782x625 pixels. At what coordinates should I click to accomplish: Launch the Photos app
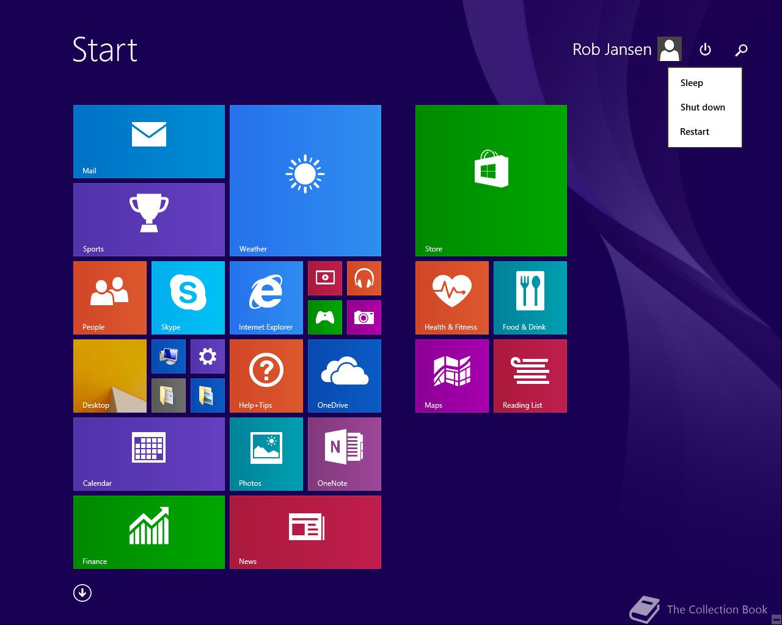[x=266, y=453]
